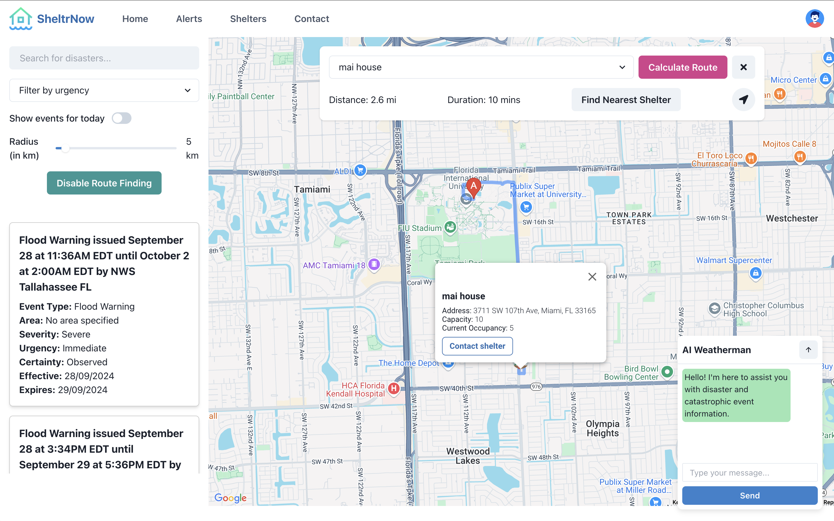This screenshot has height=521, width=834.
Task: Collapse the AI Weatherman chat arrow
Action: click(x=808, y=350)
